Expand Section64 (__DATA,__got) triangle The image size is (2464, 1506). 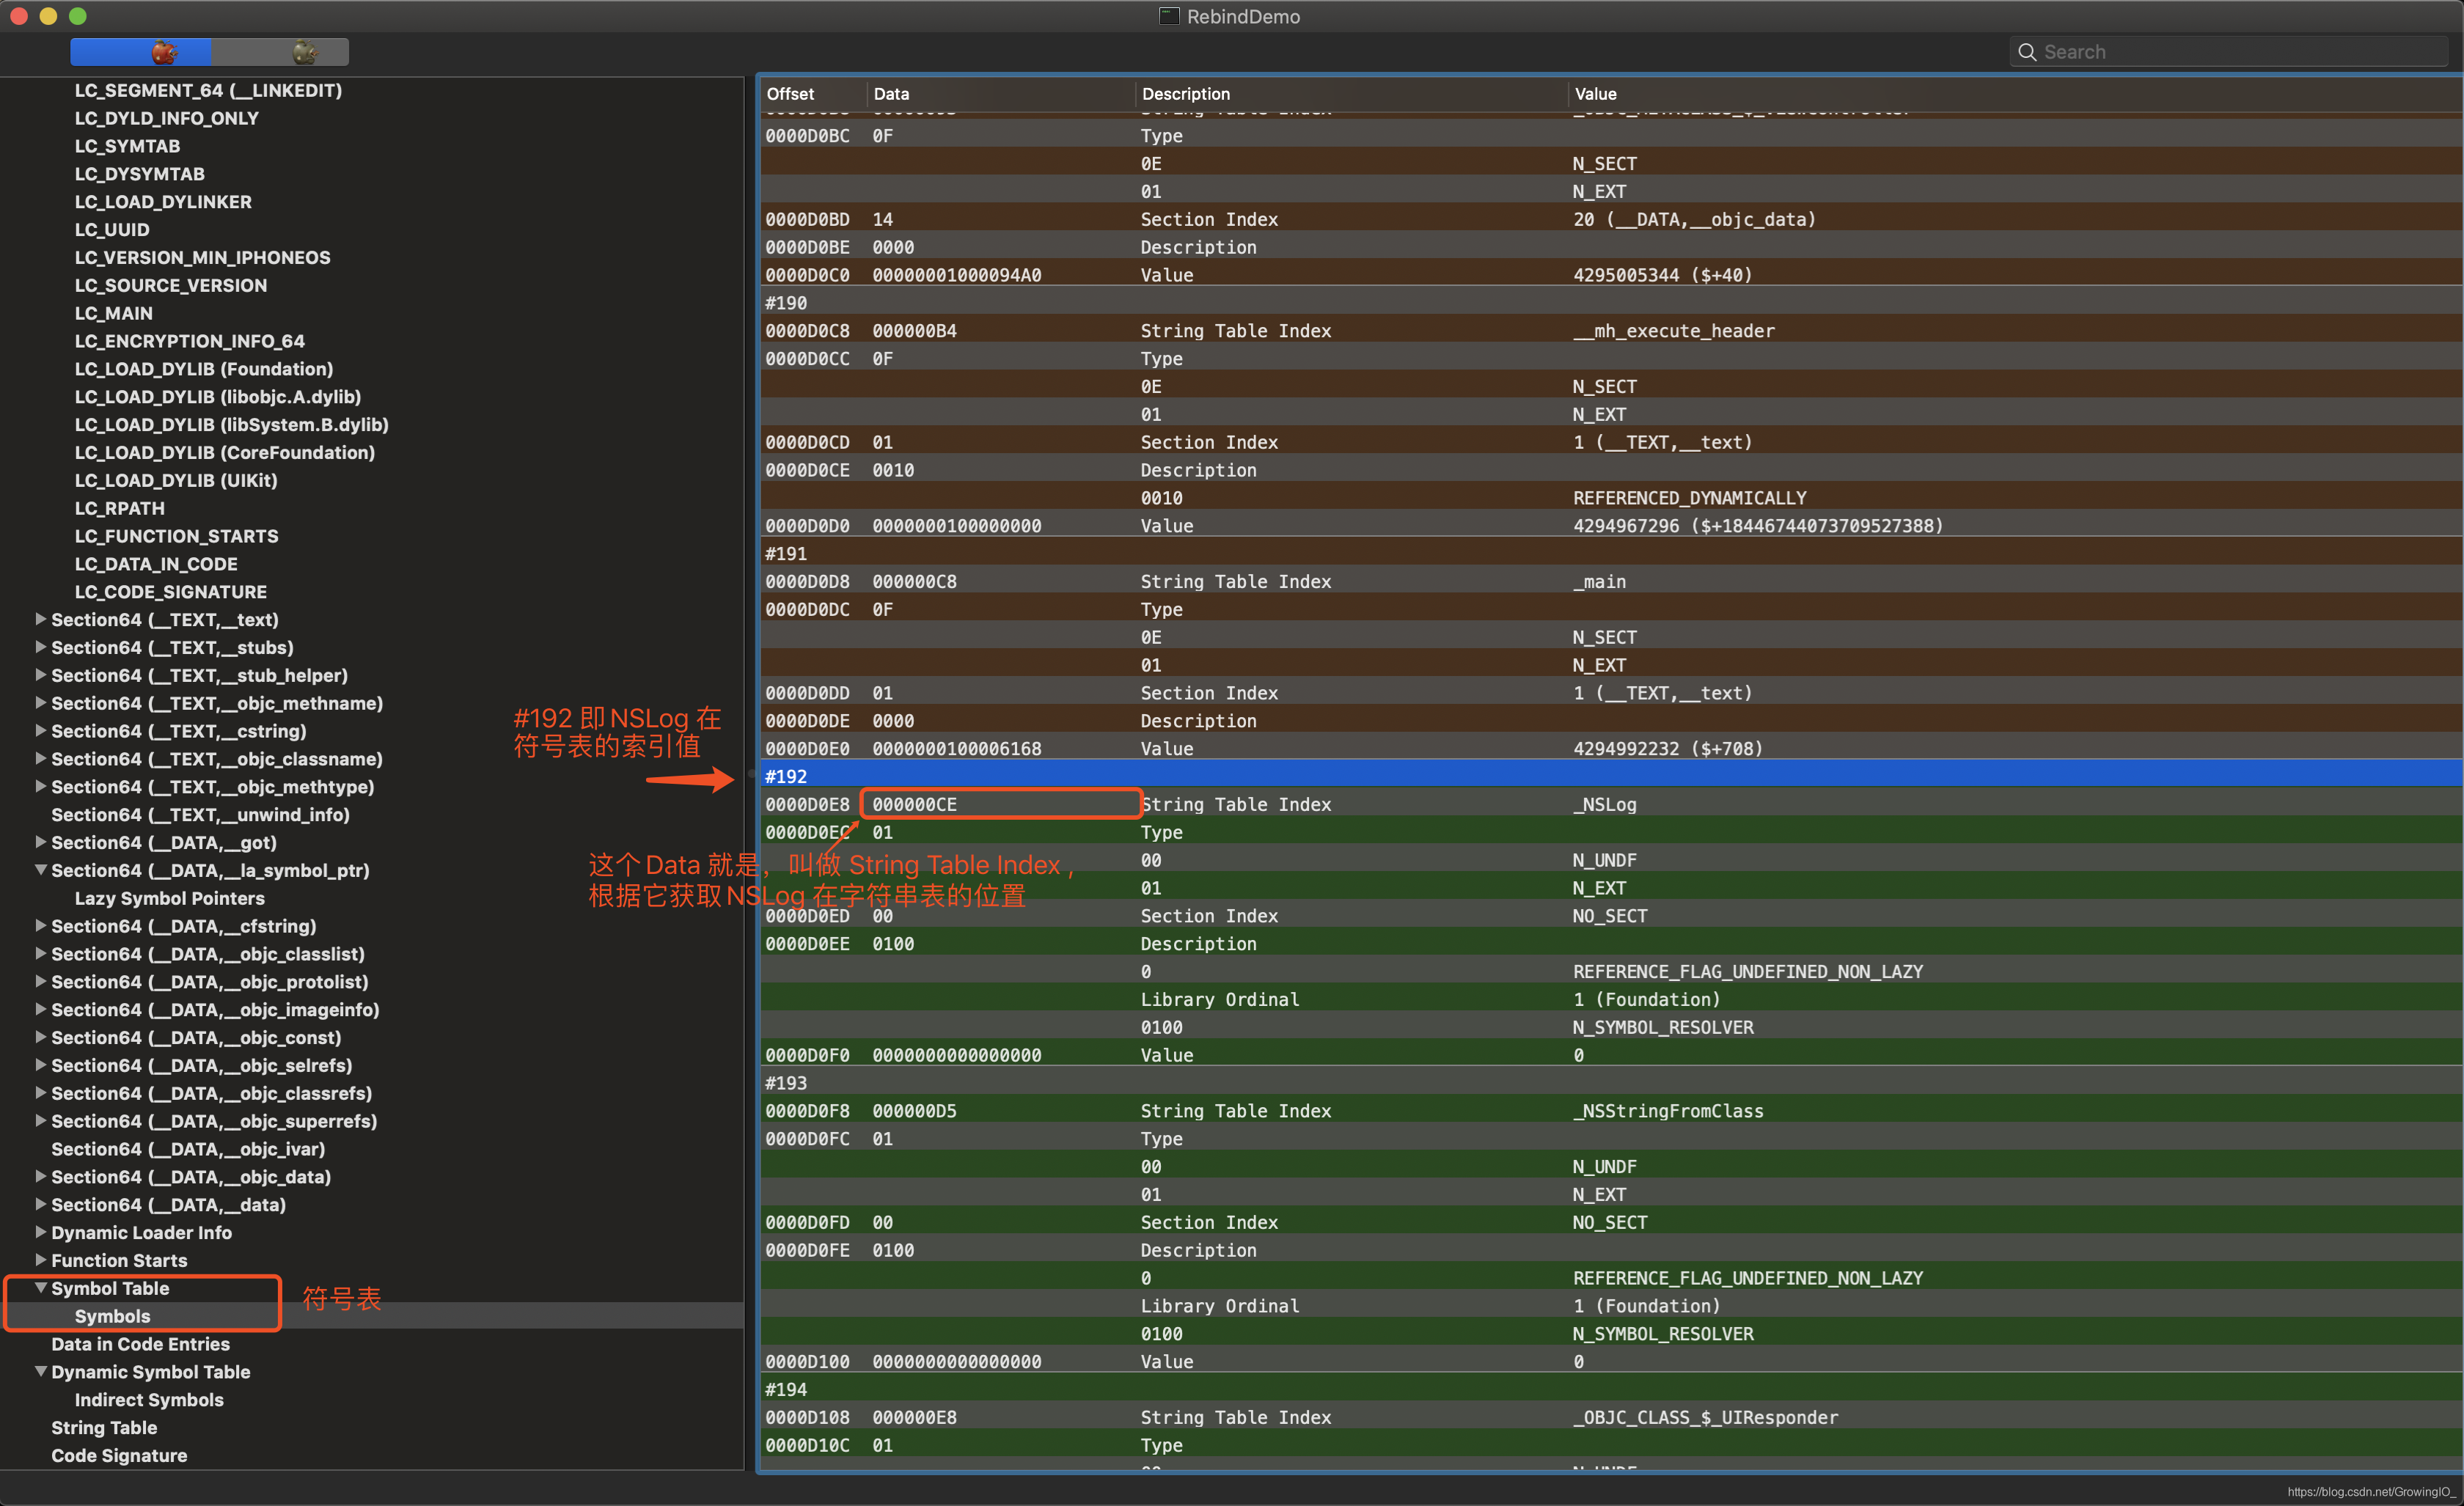tap(41, 842)
